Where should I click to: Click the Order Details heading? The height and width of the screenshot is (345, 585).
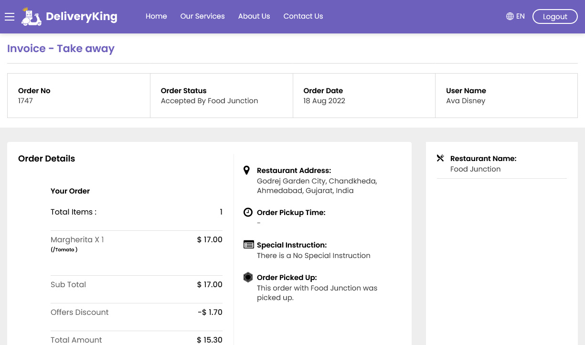tap(46, 159)
